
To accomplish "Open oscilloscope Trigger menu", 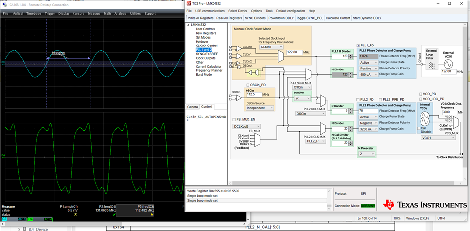I will (x=49, y=14).
